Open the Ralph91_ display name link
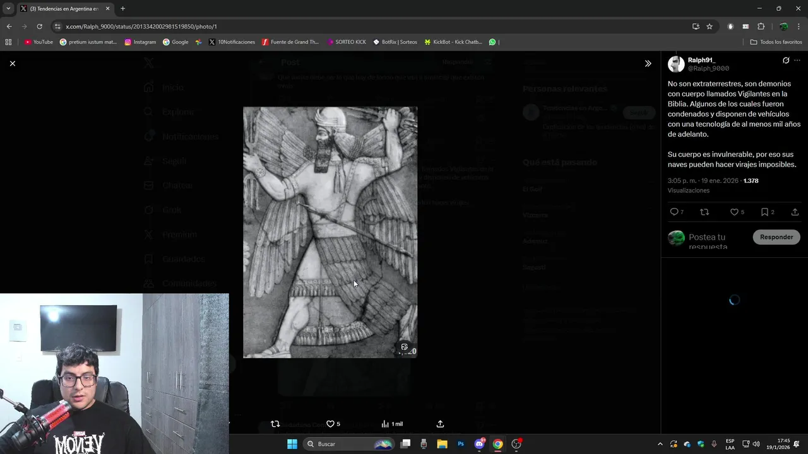Viewport: 808px width, 454px height. [701, 60]
